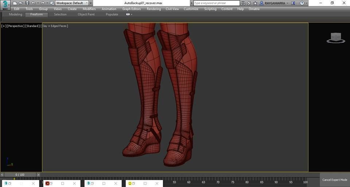Screen dimensions: 350x187
Task: Open the Group menu
Action: pyautogui.click(x=43, y=9)
